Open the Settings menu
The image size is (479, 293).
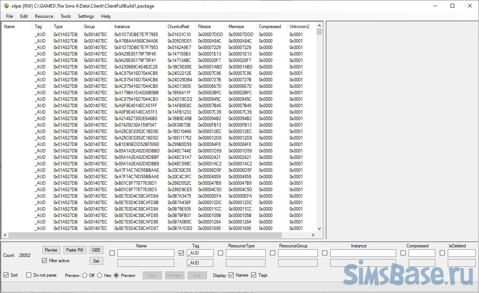[x=86, y=16]
